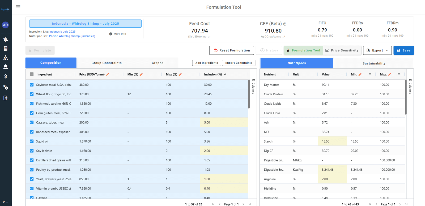
Task: Click the AD user avatar
Action: [5, 25]
